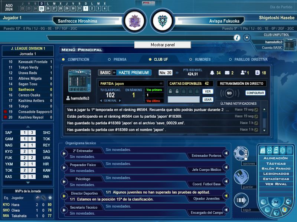Open the finances dollar sign icon

tap(283, 150)
